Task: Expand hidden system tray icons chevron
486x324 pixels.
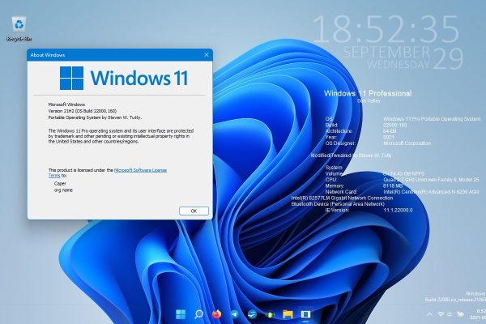Action: 429,314
